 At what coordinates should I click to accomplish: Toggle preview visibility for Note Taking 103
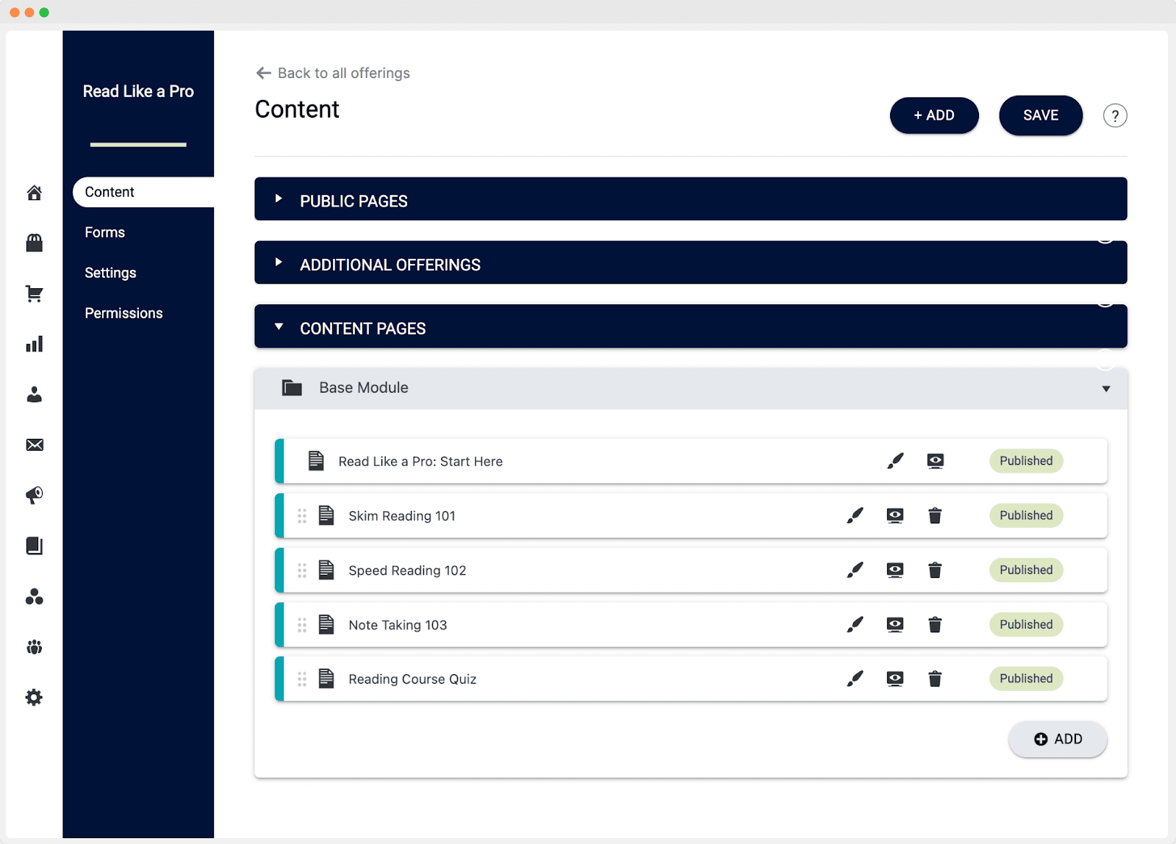pos(895,624)
